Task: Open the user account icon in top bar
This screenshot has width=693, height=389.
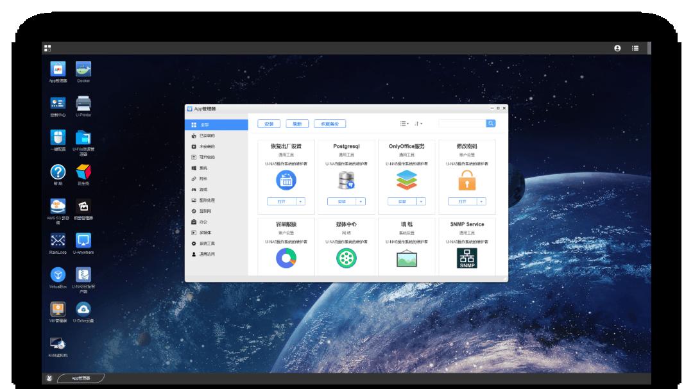Action: click(x=617, y=48)
